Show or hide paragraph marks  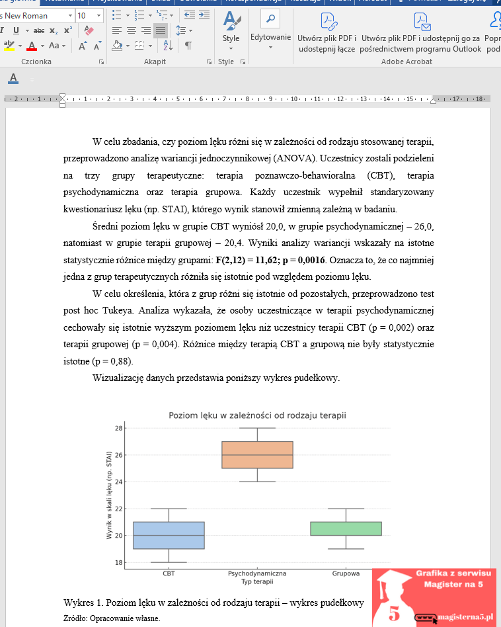pyautogui.click(x=188, y=46)
